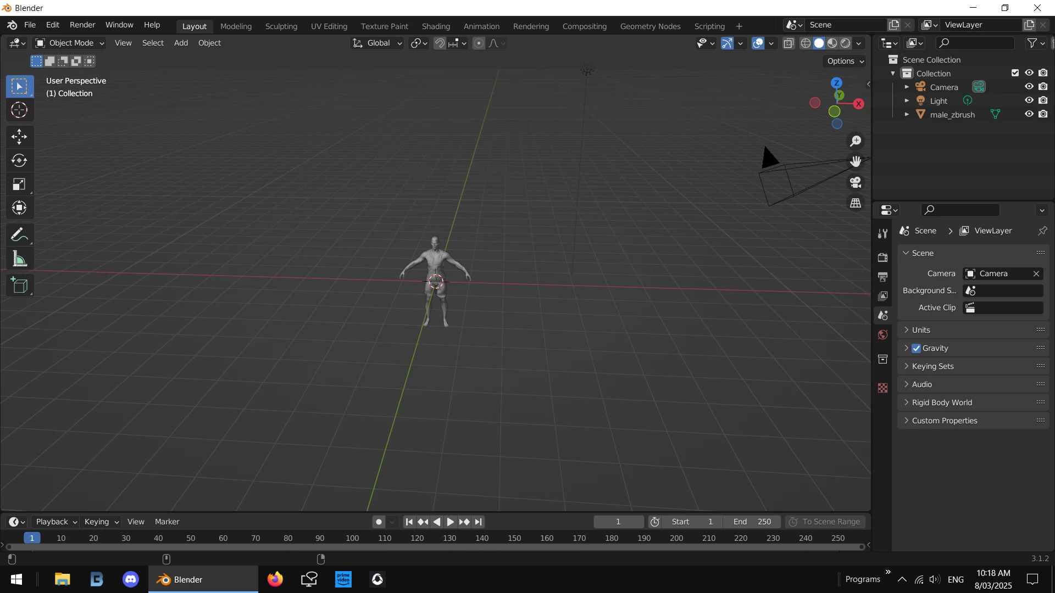Select the Scale tool
This screenshot has width=1055, height=593.
pyautogui.click(x=19, y=184)
